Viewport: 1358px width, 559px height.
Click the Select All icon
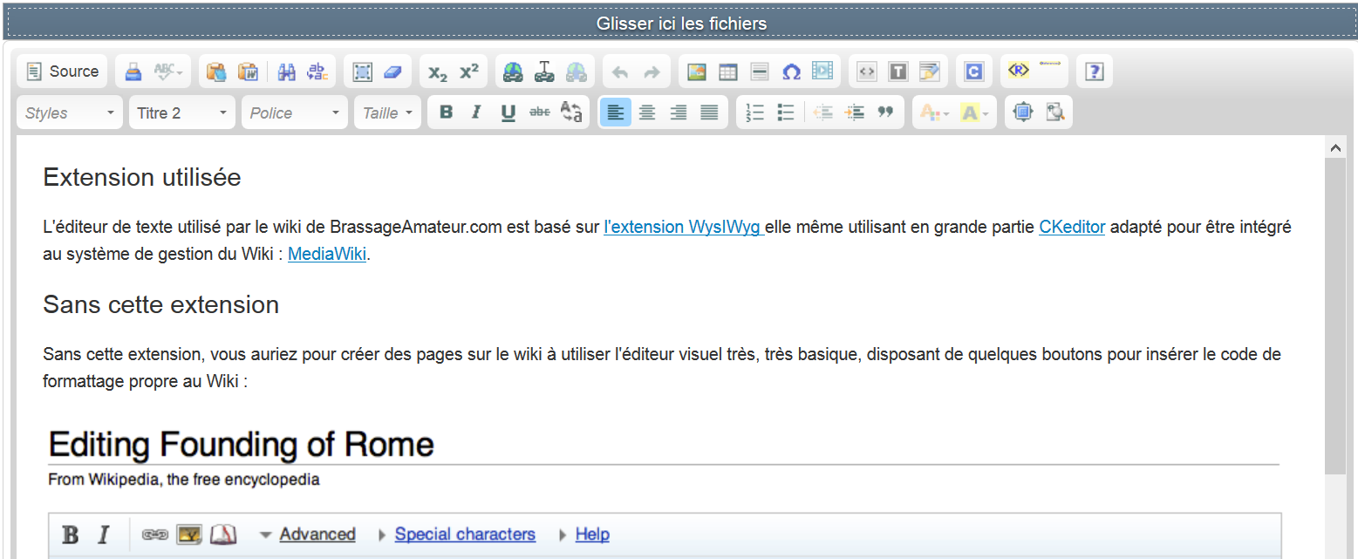362,72
